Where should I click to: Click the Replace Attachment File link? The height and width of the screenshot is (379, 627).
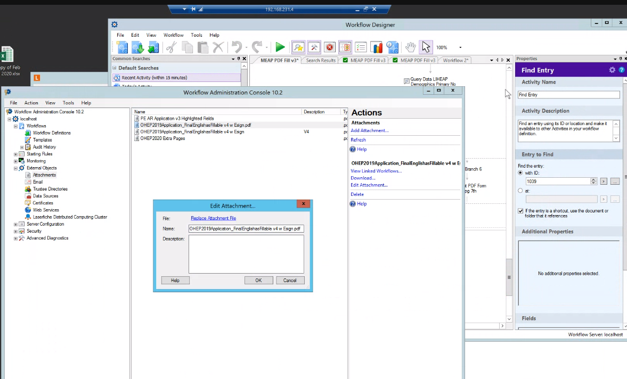[x=213, y=218]
